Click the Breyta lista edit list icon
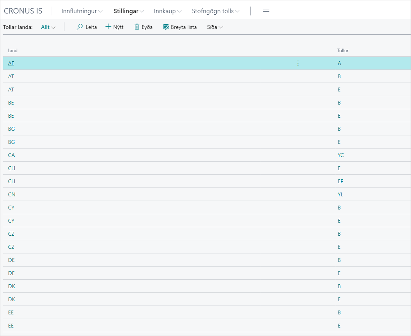The width and height of the screenshot is (411, 336). pos(166,27)
